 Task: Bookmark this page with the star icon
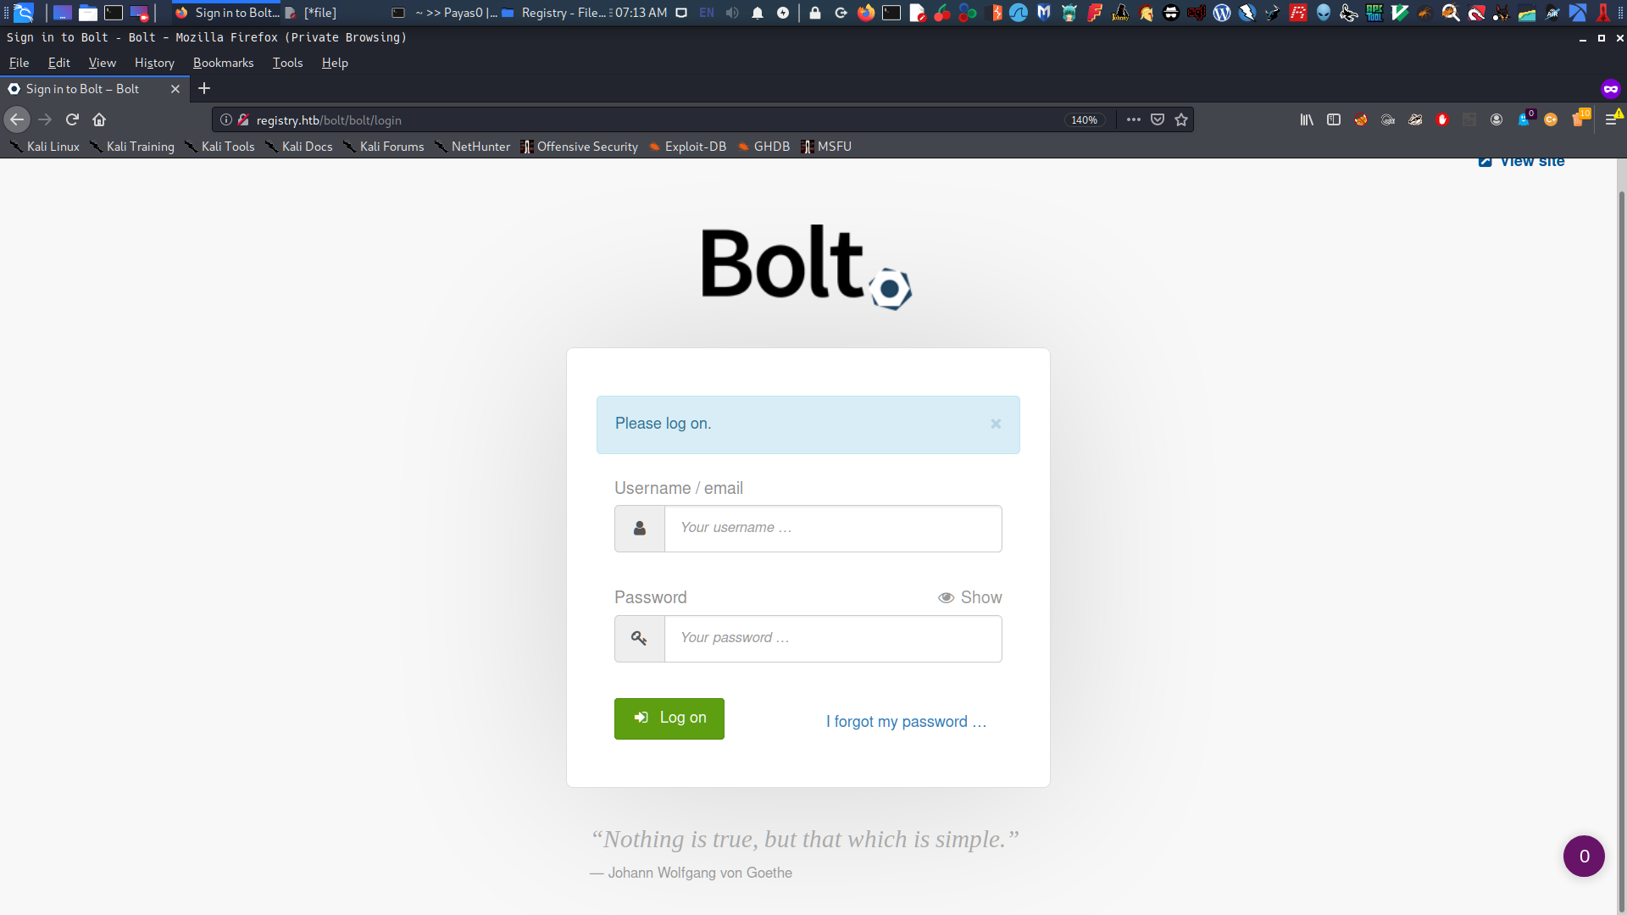1181,119
